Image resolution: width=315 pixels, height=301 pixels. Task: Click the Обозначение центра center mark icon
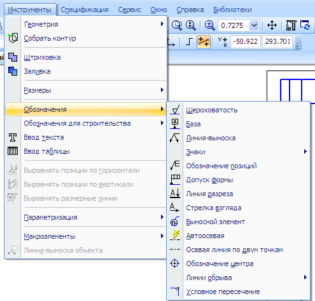pyautogui.click(x=175, y=264)
